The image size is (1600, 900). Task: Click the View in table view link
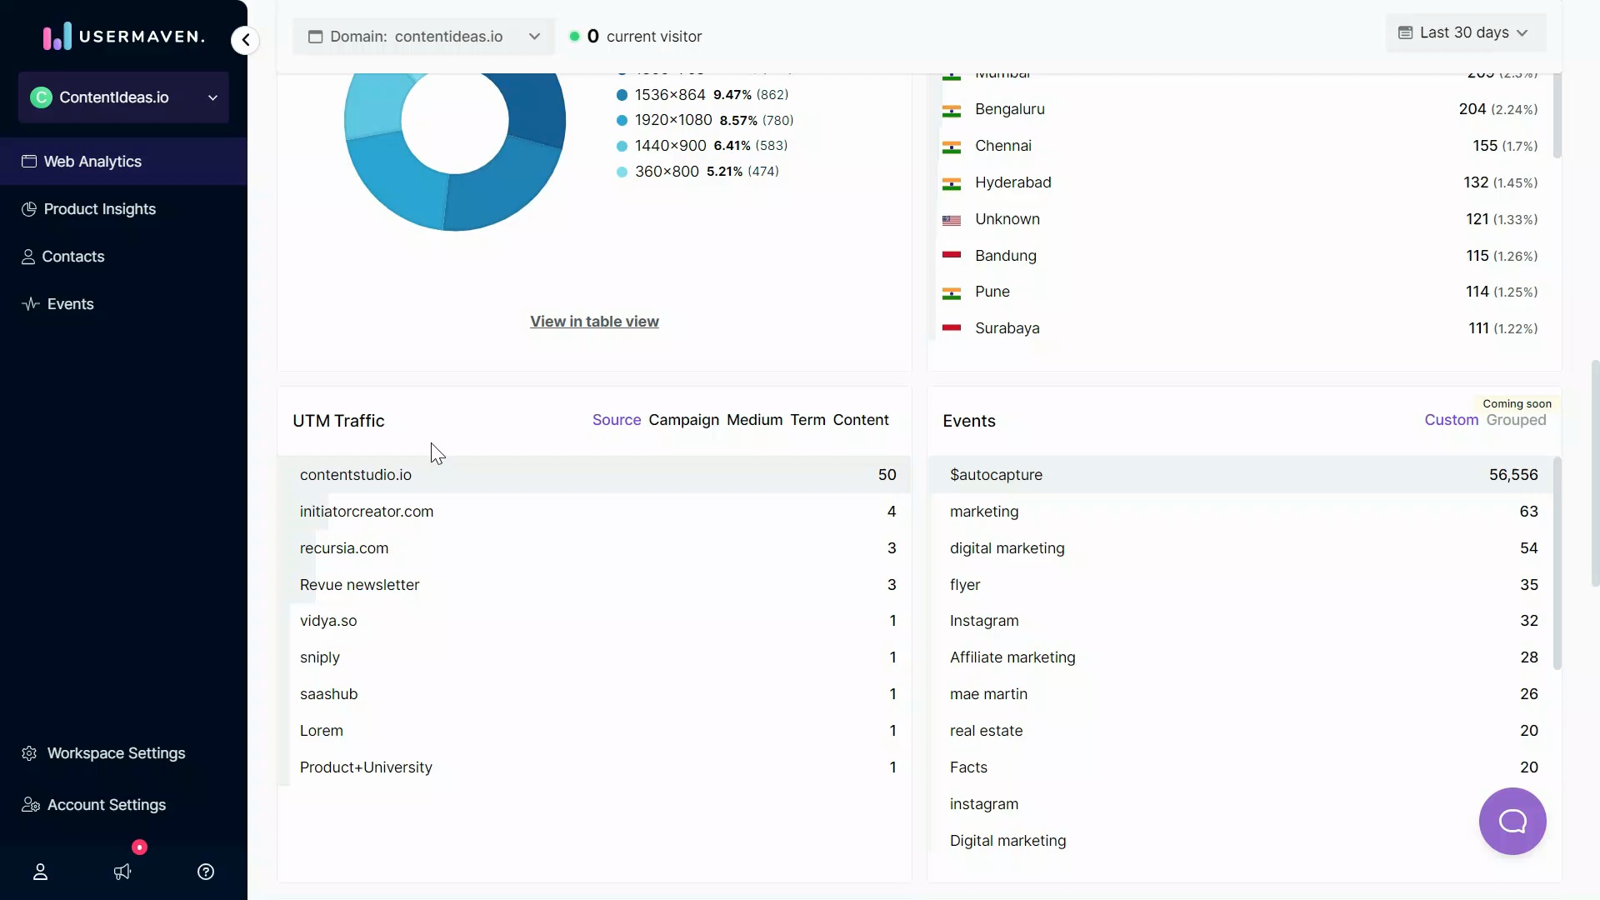[x=593, y=321]
